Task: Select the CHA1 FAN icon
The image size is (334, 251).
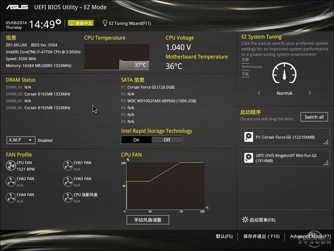Action: click(x=67, y=165)
